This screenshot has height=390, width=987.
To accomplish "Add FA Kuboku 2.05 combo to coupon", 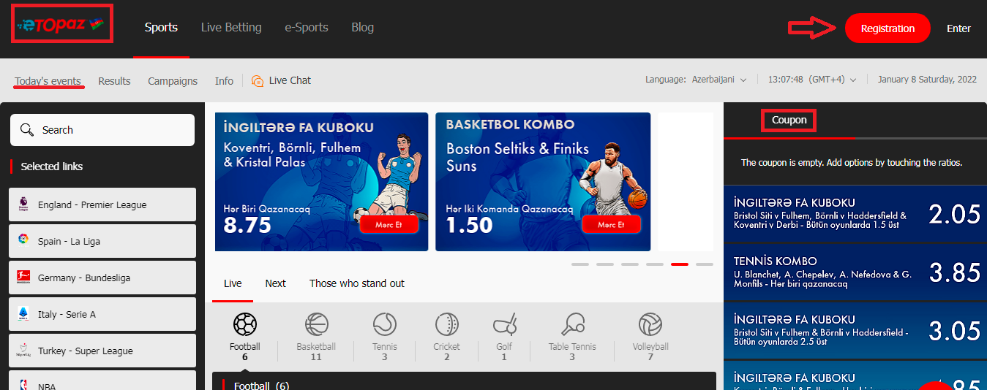I will 855,214.
